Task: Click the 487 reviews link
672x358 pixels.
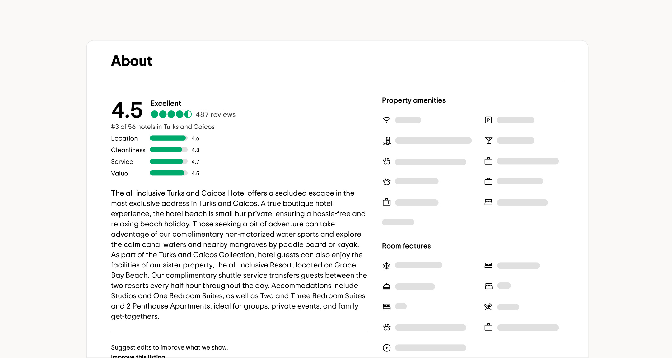Action: (x=215, y=114)
